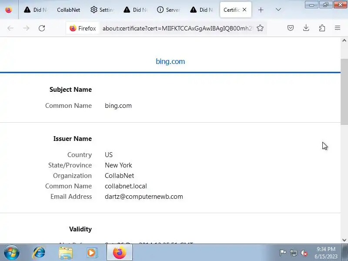Launch Internet Explorer from taskbar
This screenshot has width=348, height=261.
click(39, 253)
